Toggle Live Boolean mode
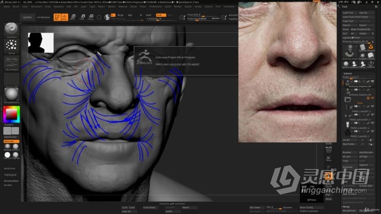Screen dimensions: 381x214 tap(43, 17)
